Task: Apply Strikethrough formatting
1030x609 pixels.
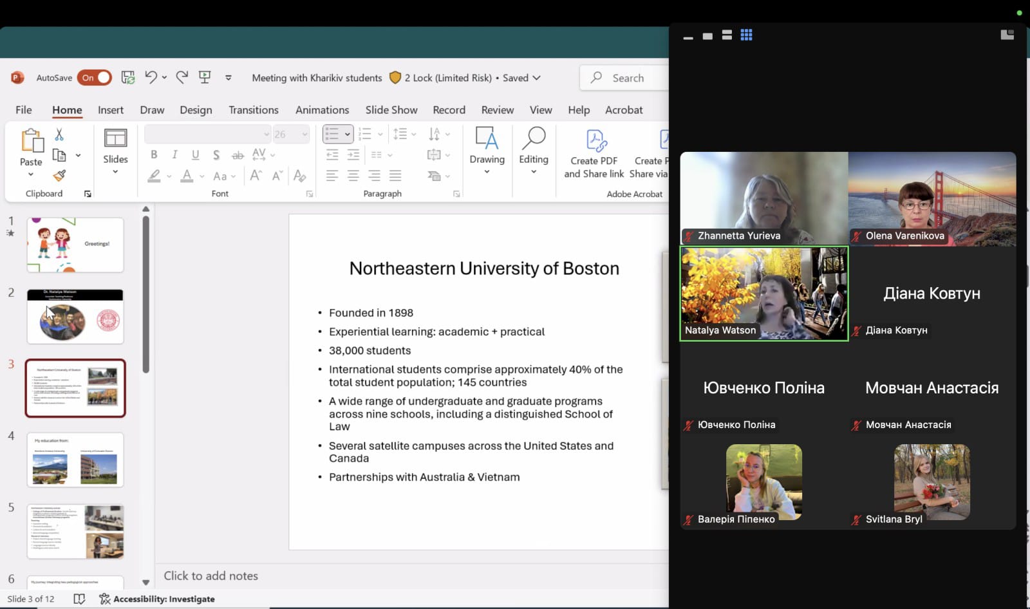Action: click(x=238, y=155)
